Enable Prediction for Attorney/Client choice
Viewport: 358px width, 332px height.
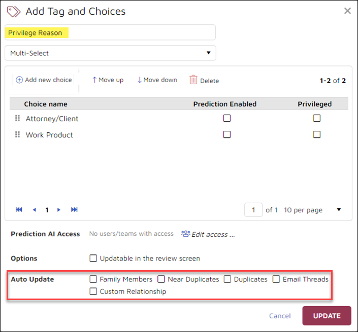tap(227, 118)
